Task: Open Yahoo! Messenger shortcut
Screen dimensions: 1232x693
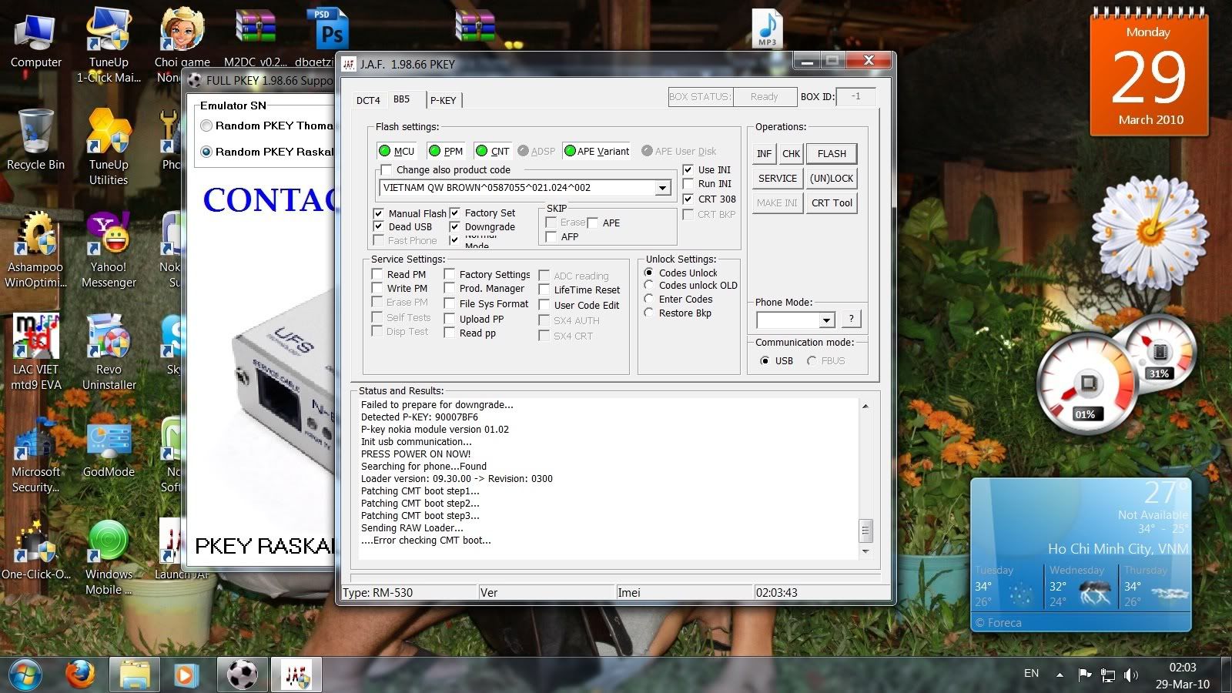Action: 109,249
